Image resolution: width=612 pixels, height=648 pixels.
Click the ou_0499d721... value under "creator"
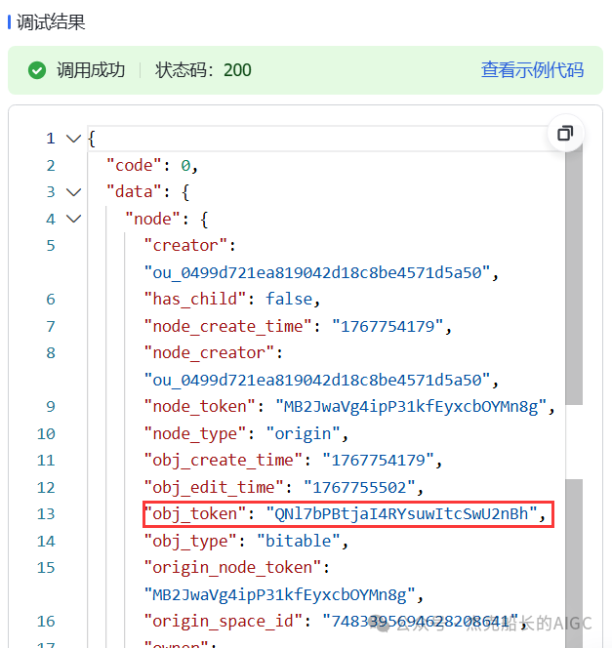[316, 272]
